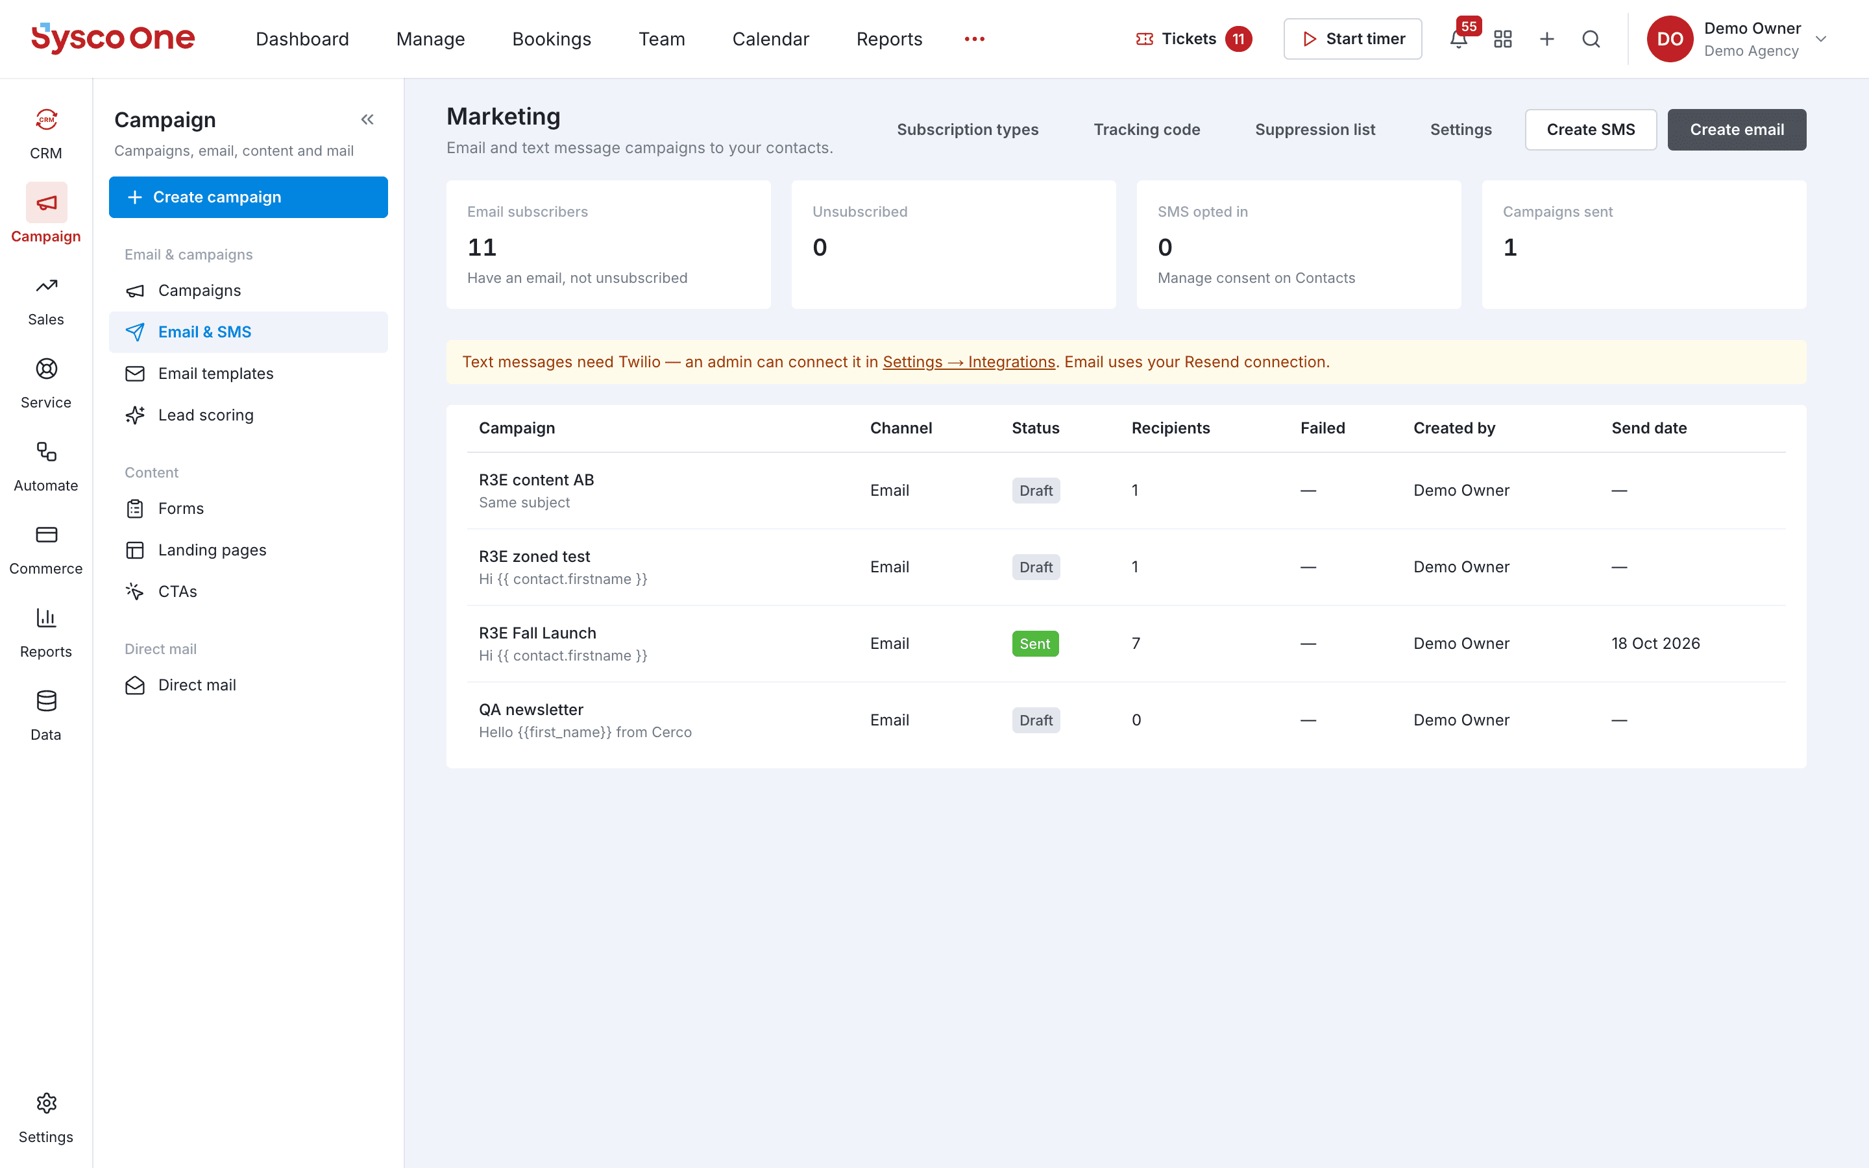
Task: Open the apps grid icon
Action: [1503, 39]
